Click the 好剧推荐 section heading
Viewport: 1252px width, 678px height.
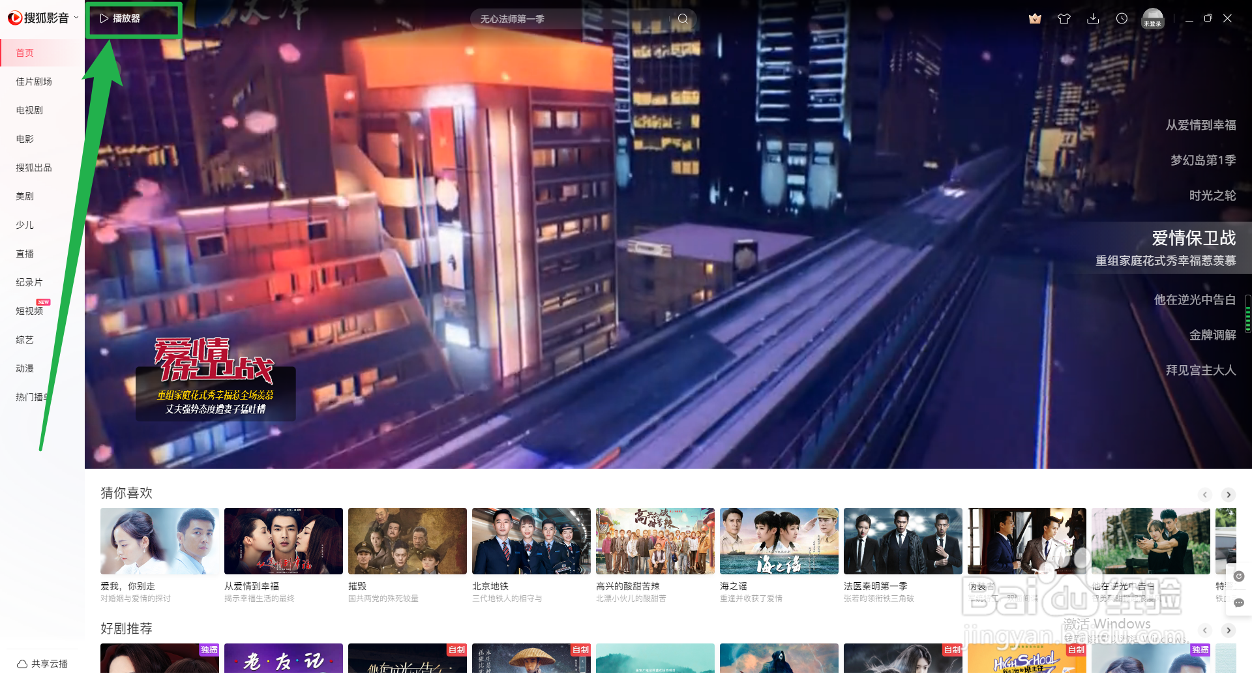pyautogui.click(x=127, y=628)
